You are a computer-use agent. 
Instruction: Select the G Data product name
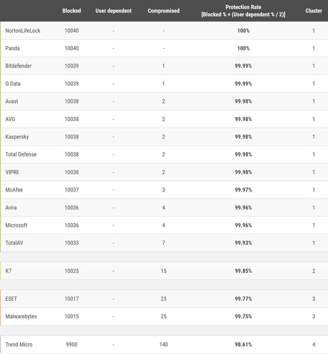click(13, 84)
